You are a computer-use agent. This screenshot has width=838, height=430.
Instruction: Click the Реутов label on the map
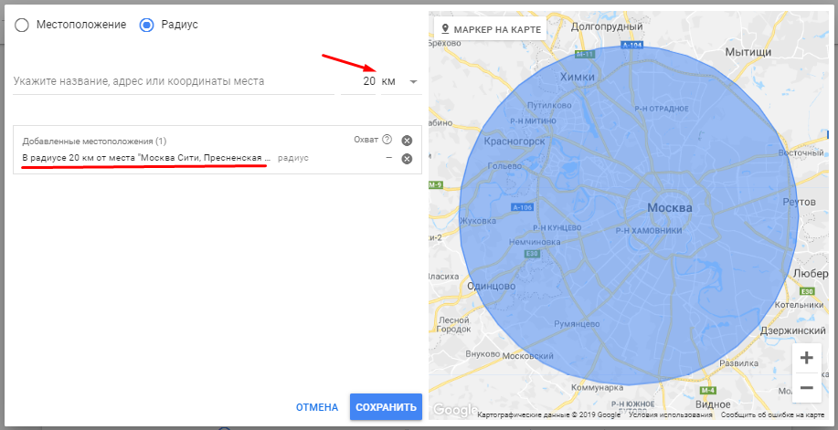tap(799, 203)
